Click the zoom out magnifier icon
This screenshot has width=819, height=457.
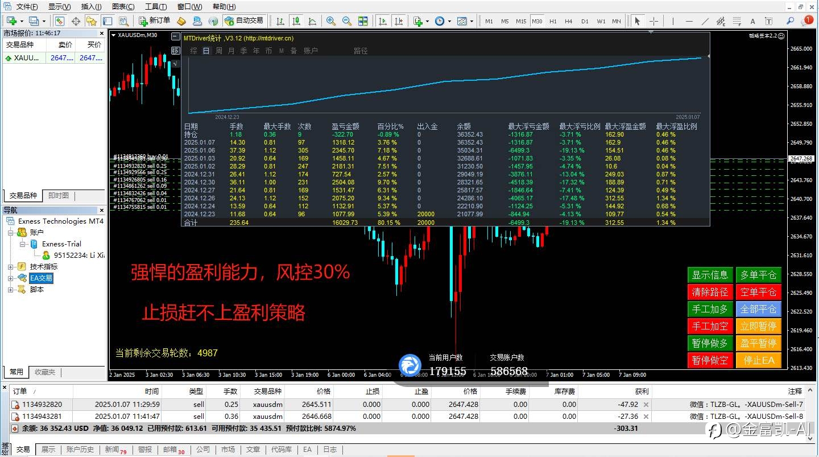pyautogui.click(x=347, y=21)
